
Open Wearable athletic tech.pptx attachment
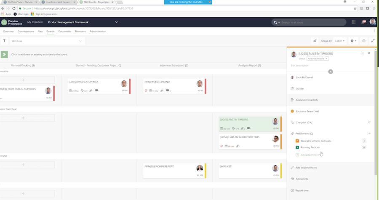316,141
